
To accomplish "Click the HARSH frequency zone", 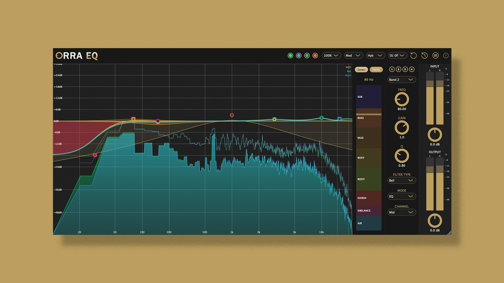I will click(x=369, y=198).
